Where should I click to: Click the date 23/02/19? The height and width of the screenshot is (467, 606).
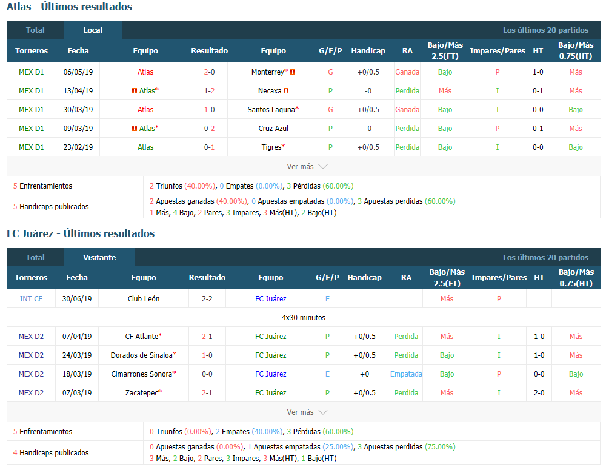coord(78,147)
